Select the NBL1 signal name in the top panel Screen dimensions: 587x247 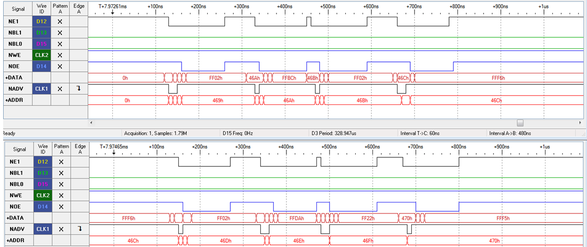tap(15, 33)
